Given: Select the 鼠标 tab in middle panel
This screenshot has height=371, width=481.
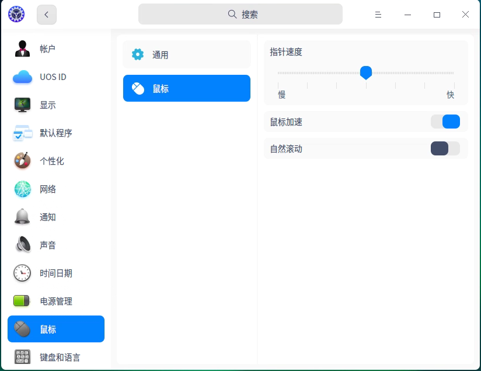Looking at the screenshot, I should tap(187, 88).
